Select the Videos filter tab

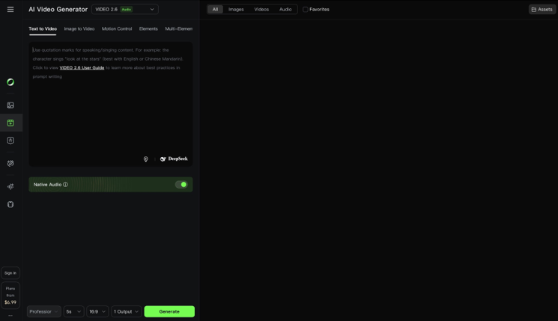(261, 10)
